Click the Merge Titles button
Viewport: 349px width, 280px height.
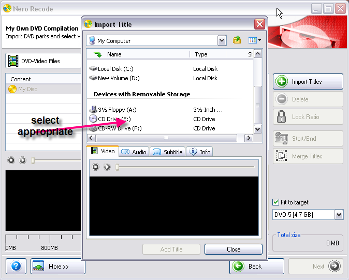coord(308,156)
